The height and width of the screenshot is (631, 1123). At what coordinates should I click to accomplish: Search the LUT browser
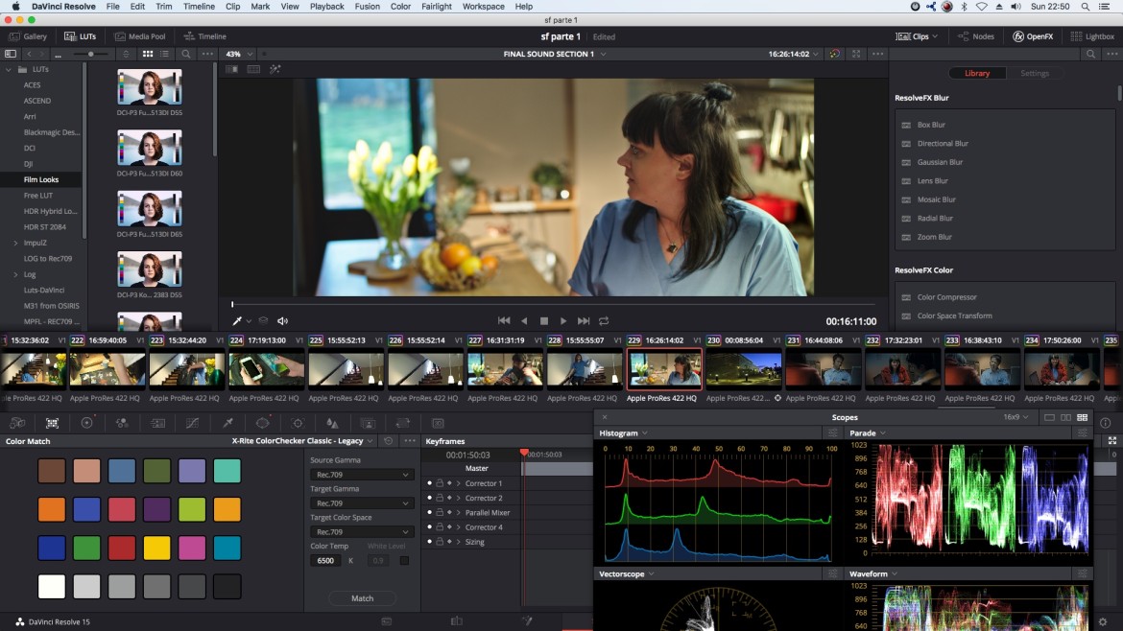coord(186,54)
